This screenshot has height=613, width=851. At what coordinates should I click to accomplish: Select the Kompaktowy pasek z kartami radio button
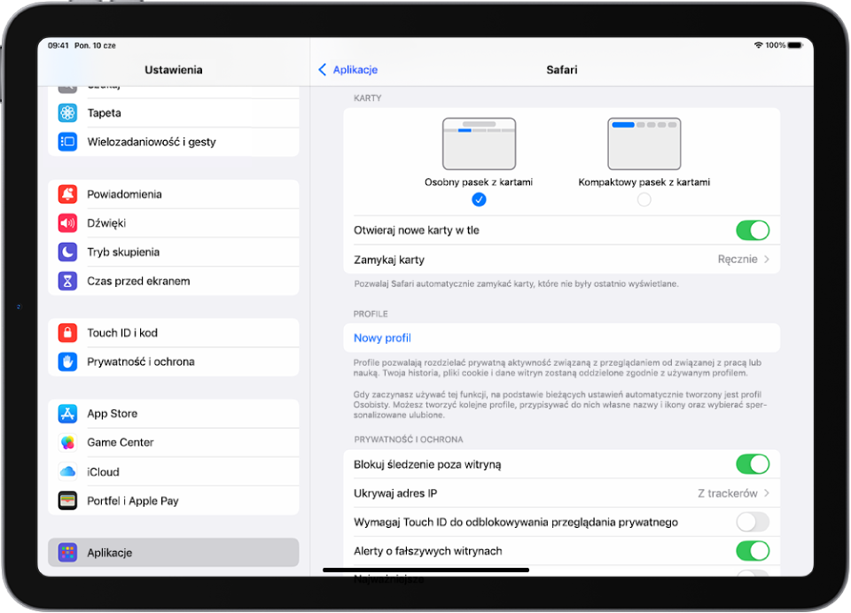[x=644, y=199]
